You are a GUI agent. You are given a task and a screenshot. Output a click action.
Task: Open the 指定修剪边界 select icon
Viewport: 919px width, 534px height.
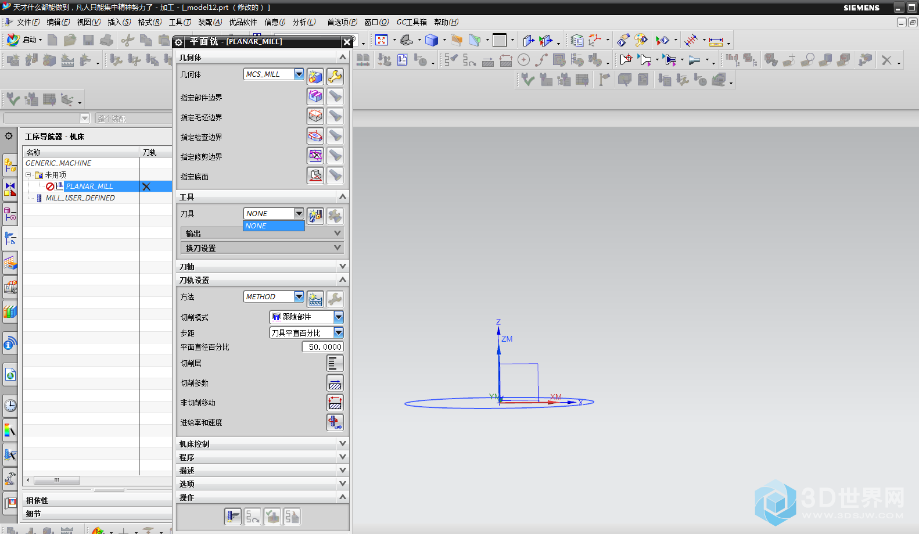point(315,156)
